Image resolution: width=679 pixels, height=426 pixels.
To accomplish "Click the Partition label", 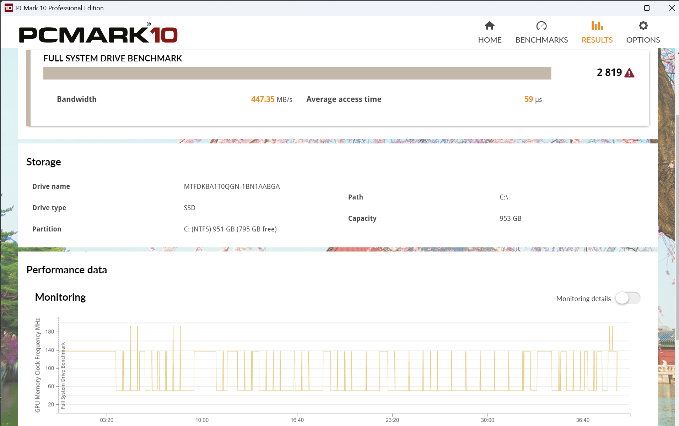I will click(47, 229).
